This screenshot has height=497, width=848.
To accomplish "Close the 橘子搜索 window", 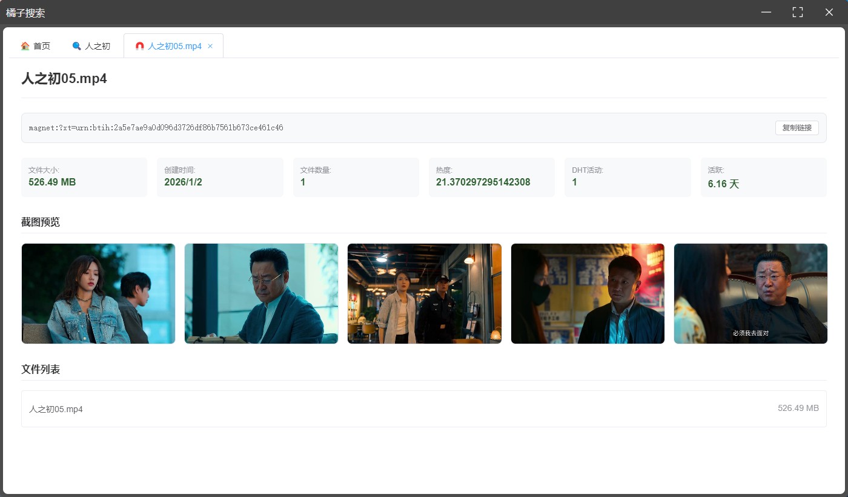I will [829, 12].
